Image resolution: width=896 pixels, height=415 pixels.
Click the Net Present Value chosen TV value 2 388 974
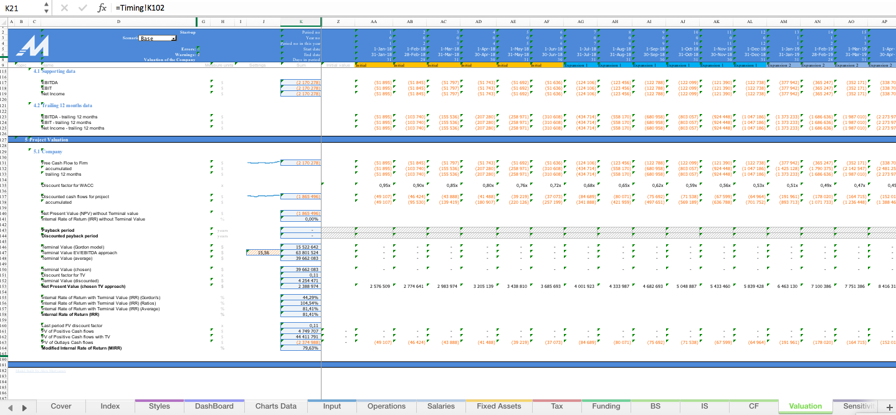pos(301,286)
